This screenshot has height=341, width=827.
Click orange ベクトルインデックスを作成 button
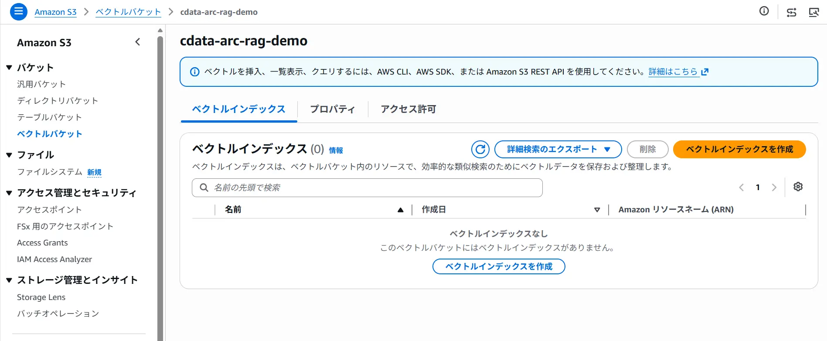point(739,149)
